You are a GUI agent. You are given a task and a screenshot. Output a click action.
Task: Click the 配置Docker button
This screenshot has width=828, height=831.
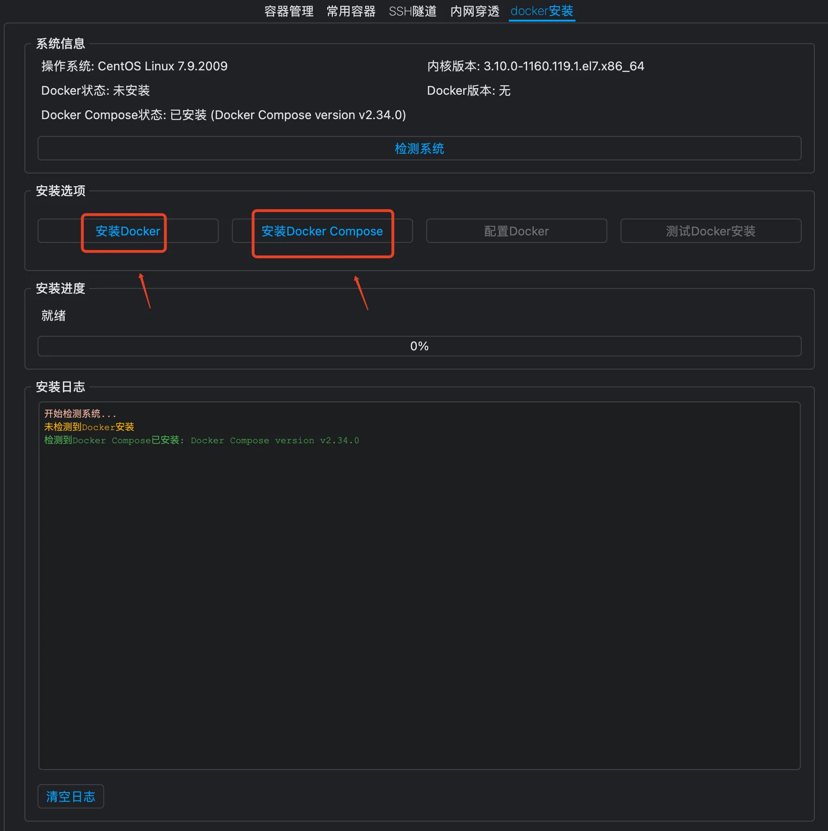(516, 231)
